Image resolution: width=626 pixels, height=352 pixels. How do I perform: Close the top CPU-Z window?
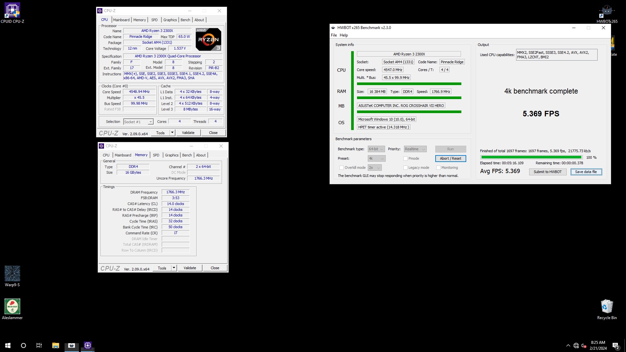[219, 11]
